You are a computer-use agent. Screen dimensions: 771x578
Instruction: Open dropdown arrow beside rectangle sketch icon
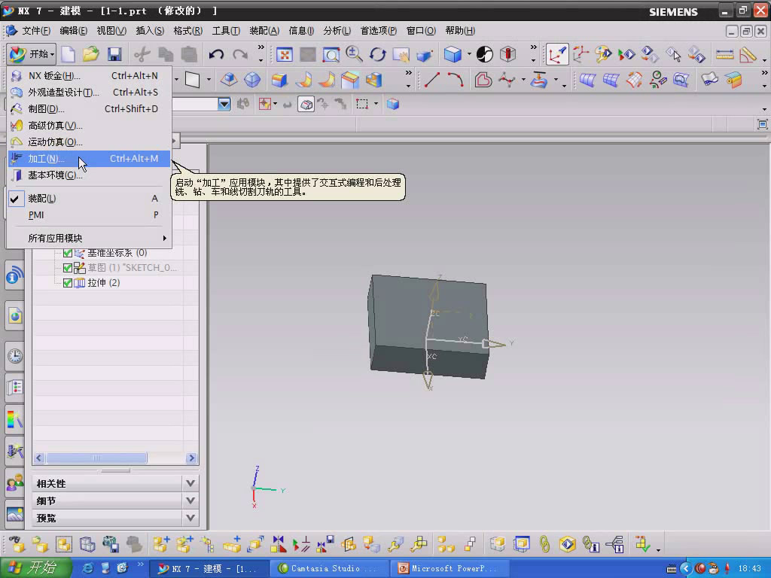tap(209, 80)
